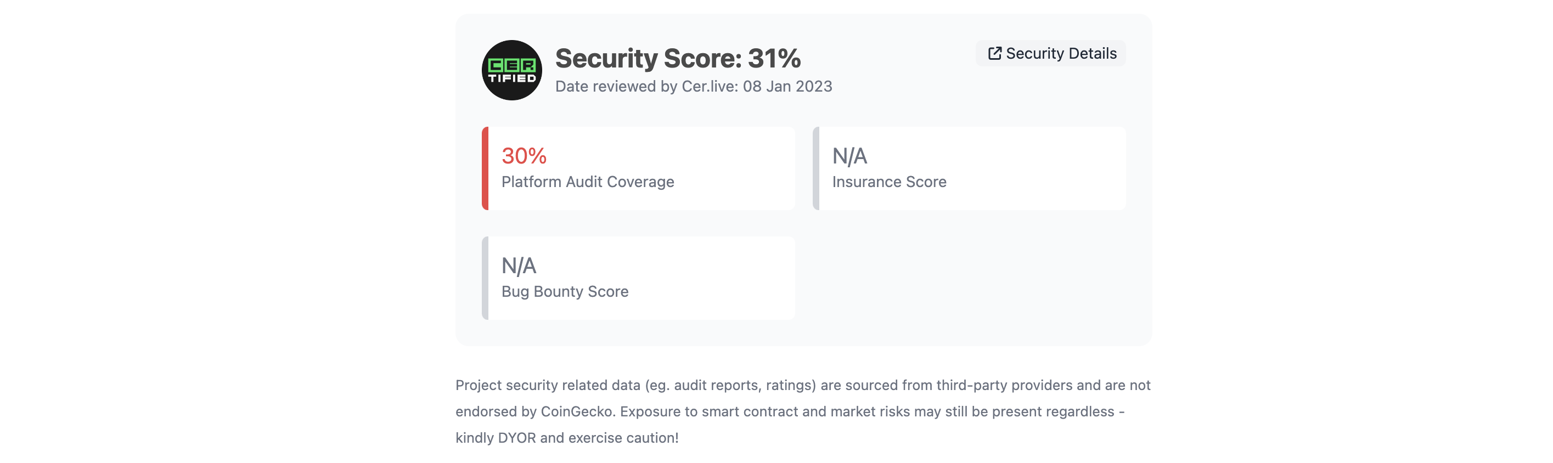Click the disclaimer line mentioning CoinGecko
The height and width of the screenshot is (463, 1553).
[789, 412]
